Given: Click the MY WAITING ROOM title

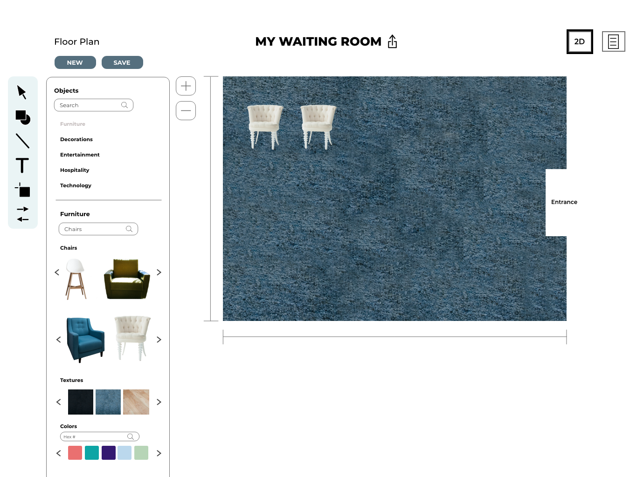Looking at the screenshot, I should [318, 41].
